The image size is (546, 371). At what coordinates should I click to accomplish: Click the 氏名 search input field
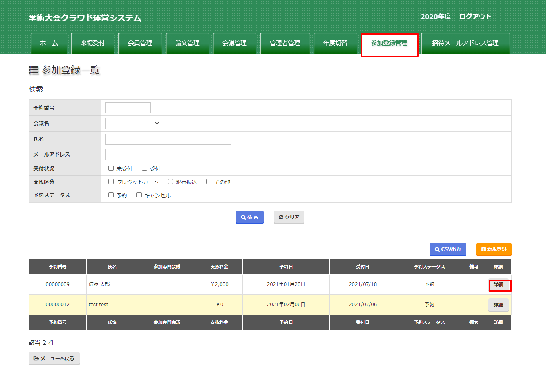click(x=168, y=139)
